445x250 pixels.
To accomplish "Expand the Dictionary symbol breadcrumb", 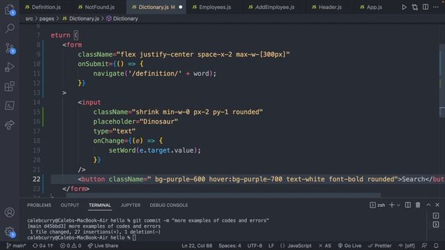I will click(x=122, y=19).
